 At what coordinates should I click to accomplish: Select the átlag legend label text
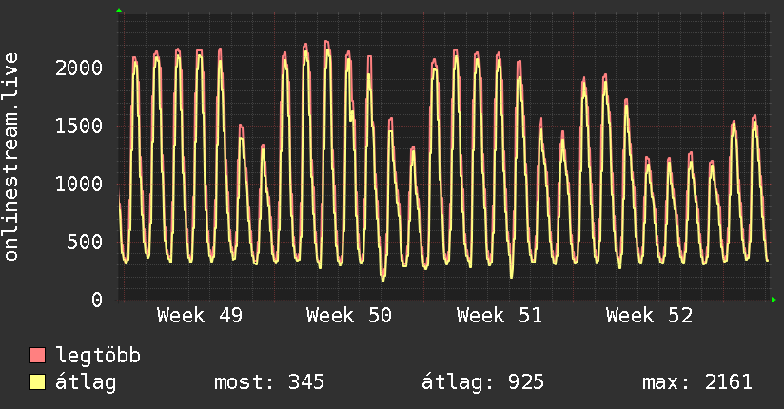tap(86, 382)
